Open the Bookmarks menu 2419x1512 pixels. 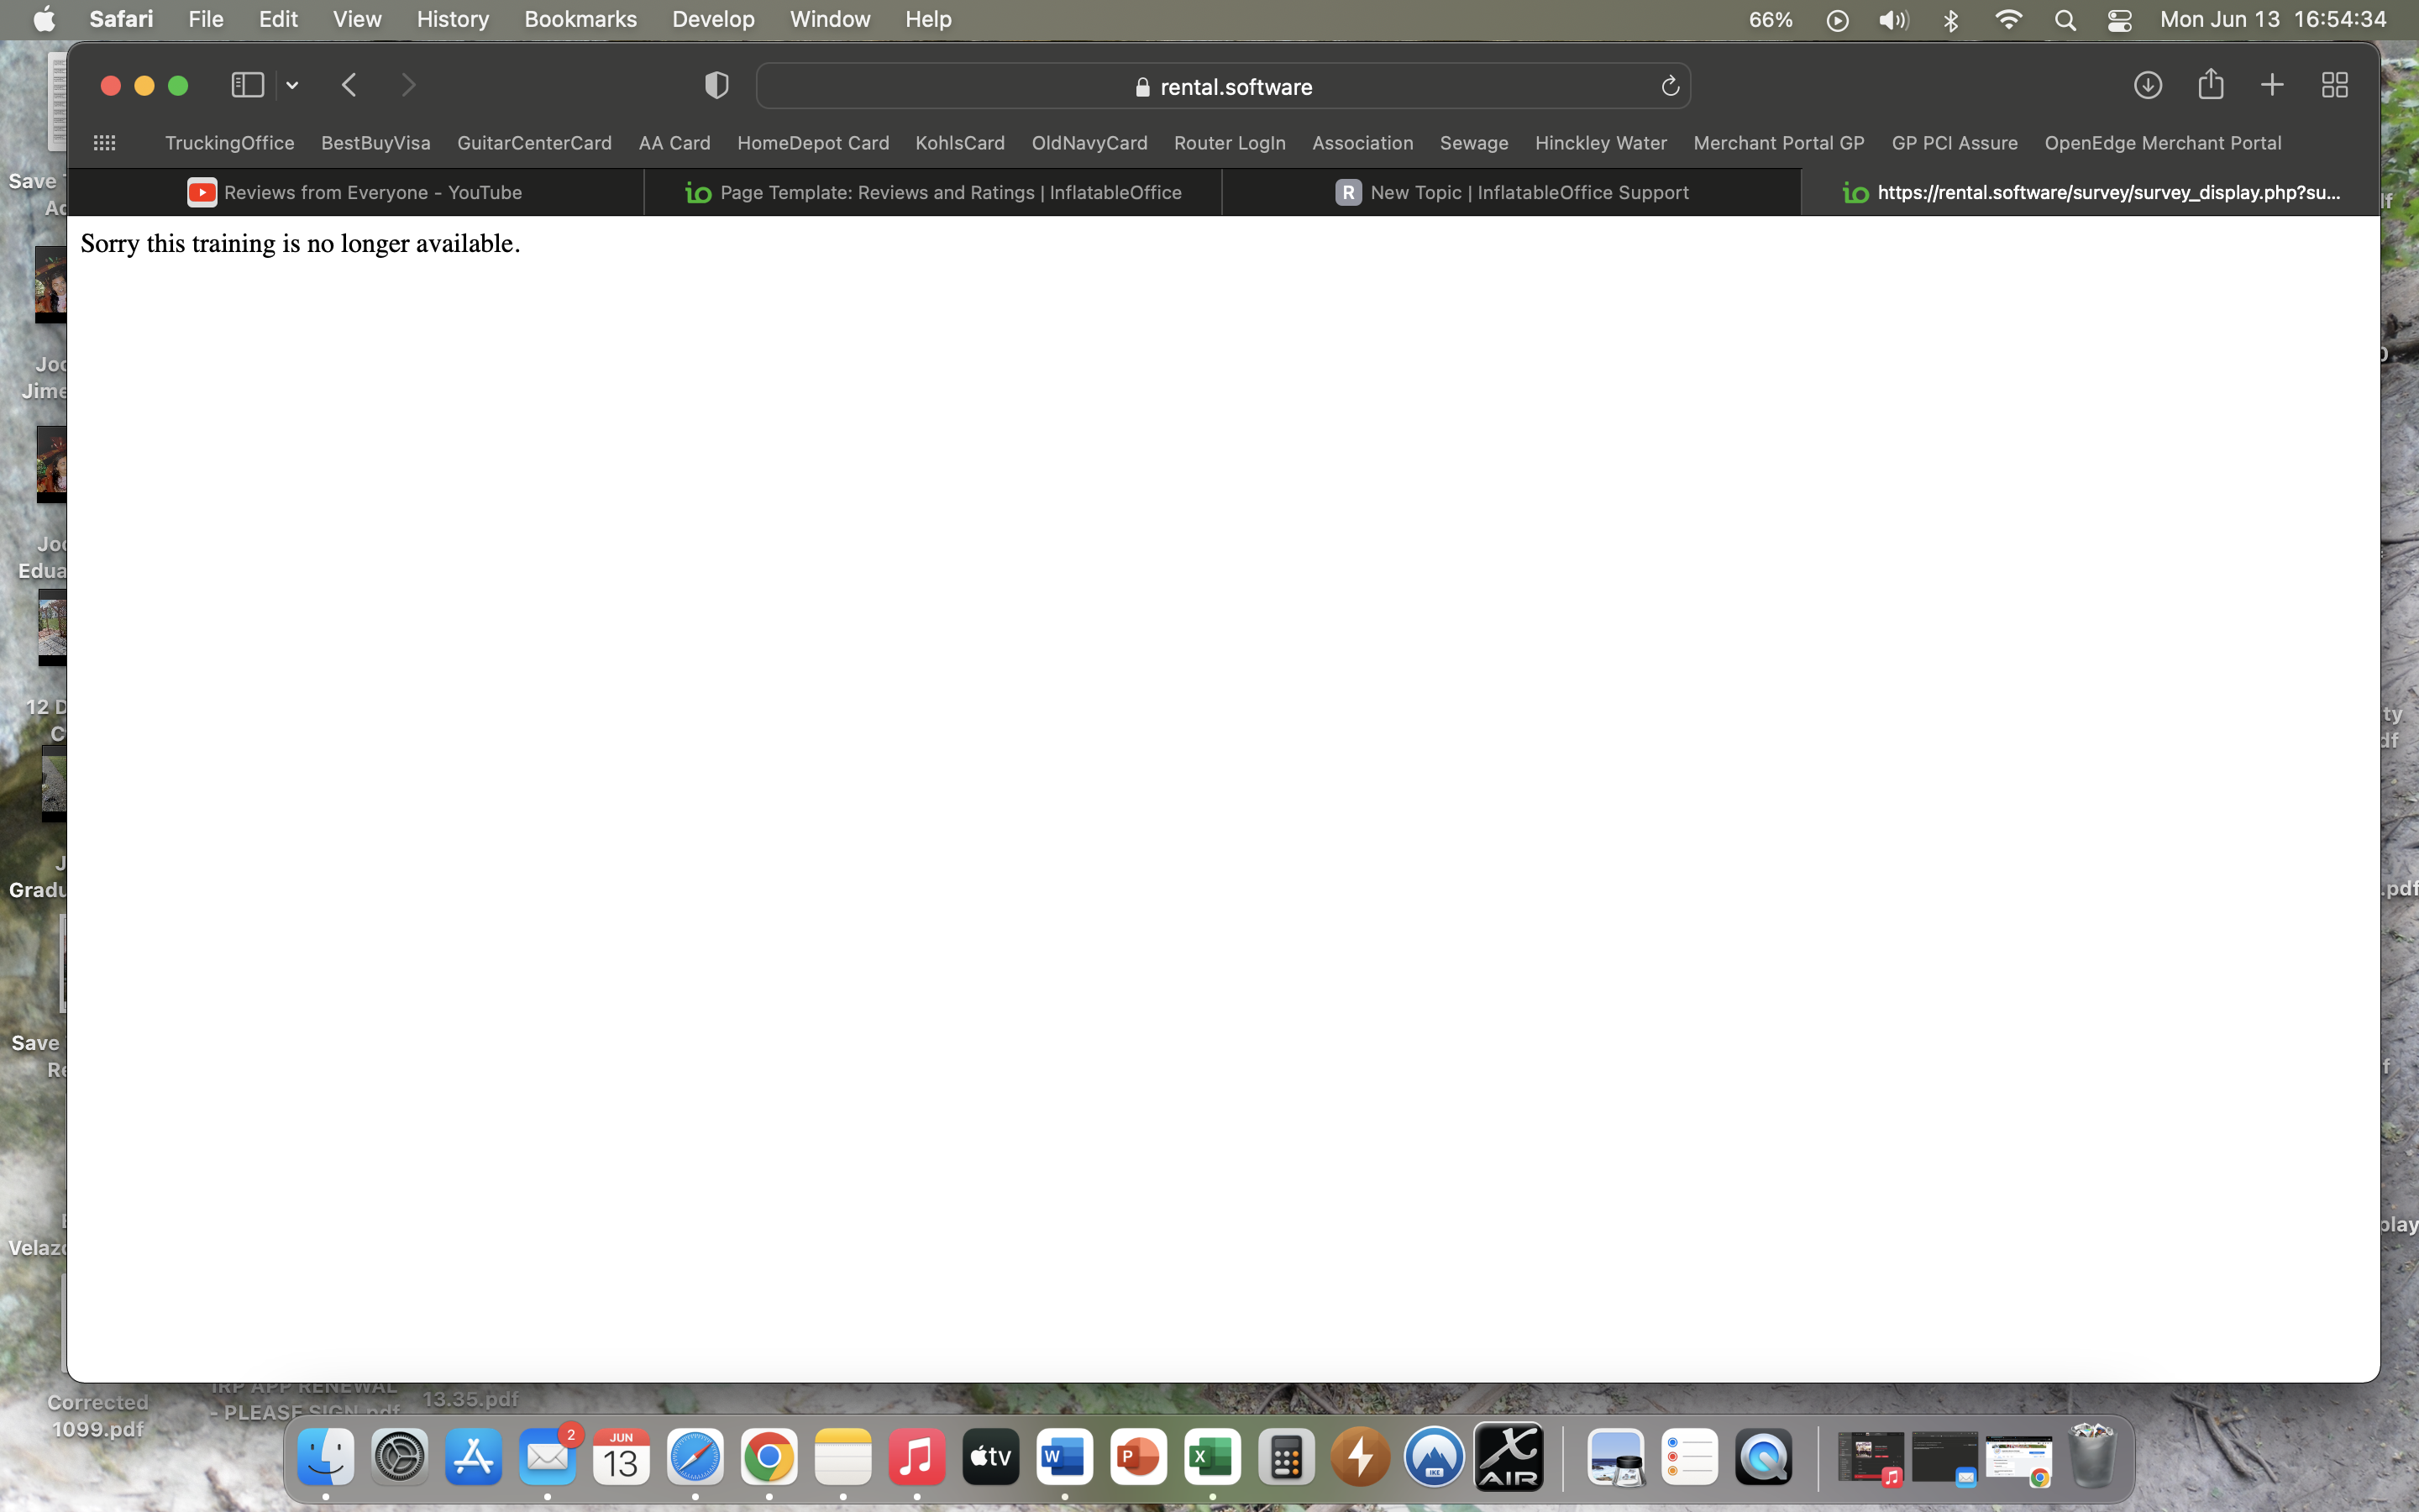coord(580,19)
